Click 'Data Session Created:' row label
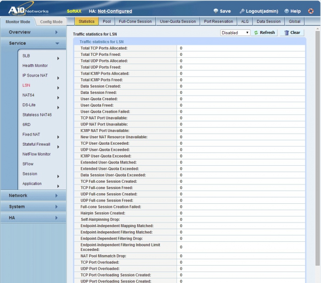The height and width of the screenshot is (283, 321). [x=101, y=86]
